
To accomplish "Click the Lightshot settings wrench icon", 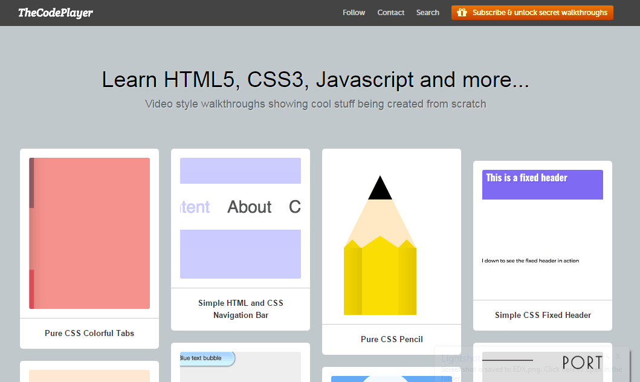I will (x=606, y=357).
